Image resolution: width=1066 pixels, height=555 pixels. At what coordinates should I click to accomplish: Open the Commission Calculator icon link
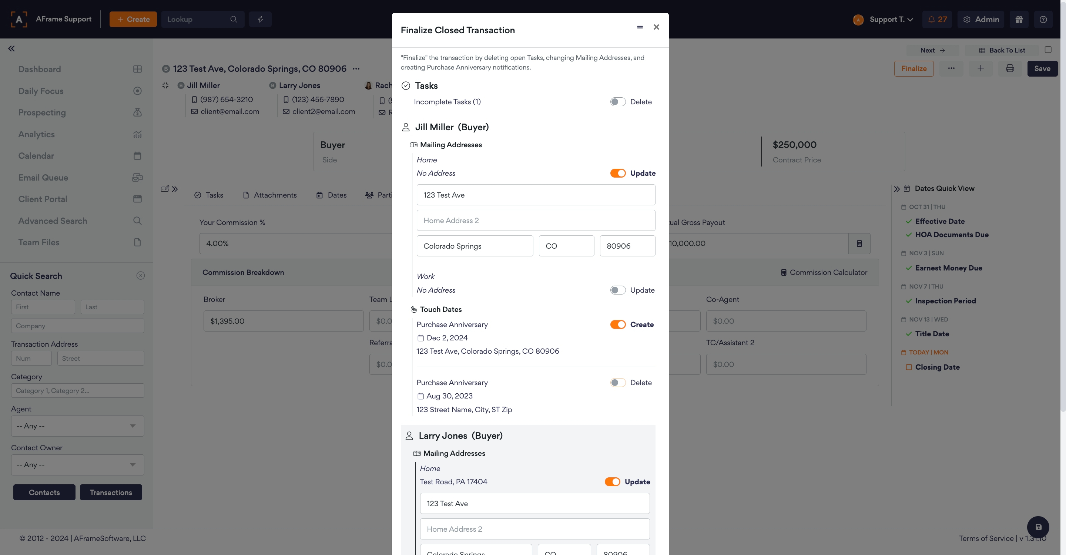[824, 273]
